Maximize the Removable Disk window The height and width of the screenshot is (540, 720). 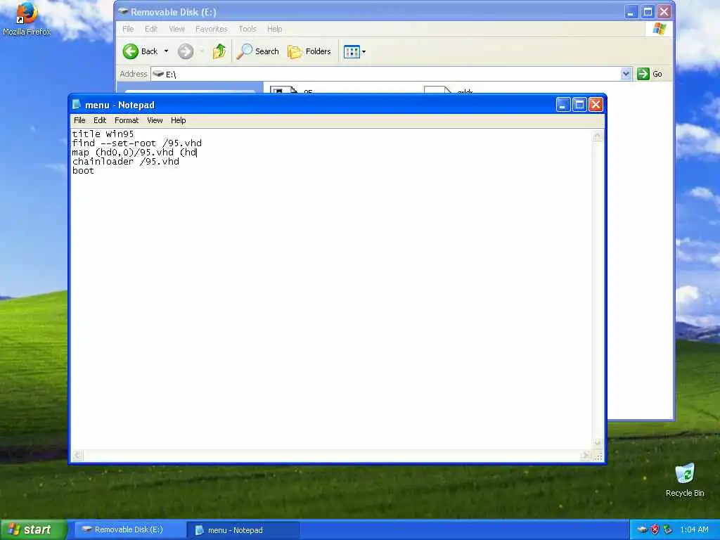[x=648, y=11]
